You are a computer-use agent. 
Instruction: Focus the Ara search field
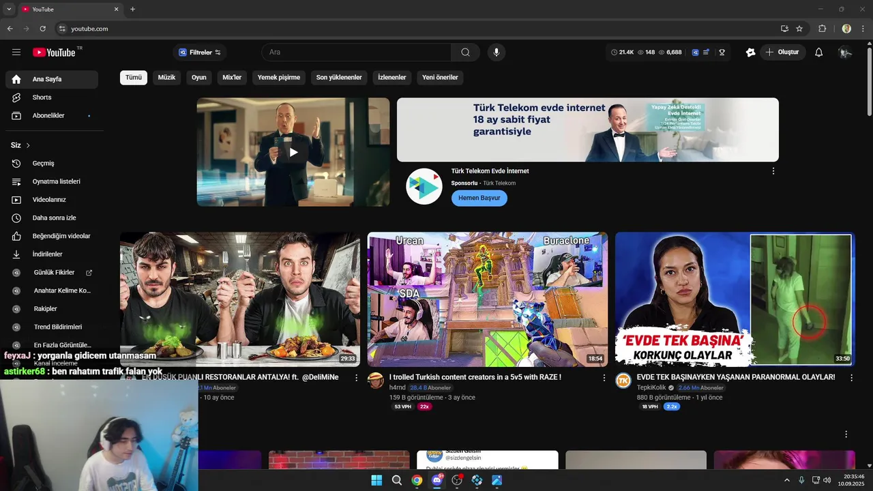click(x=356, y=53)
